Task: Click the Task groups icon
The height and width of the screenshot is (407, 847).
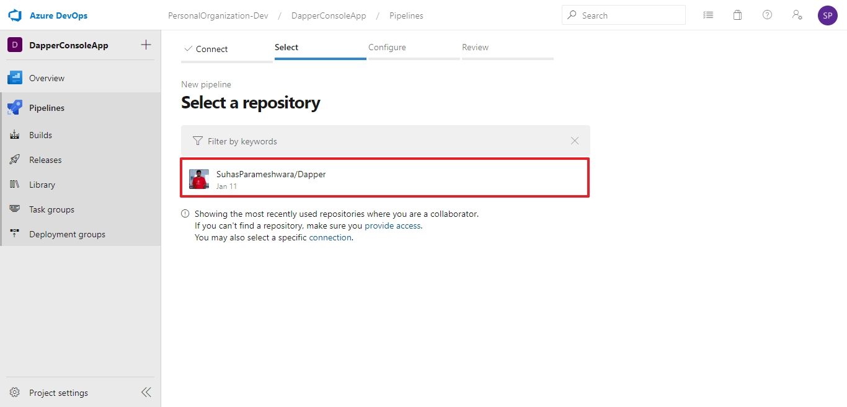Action: click(x=15, y=209)
